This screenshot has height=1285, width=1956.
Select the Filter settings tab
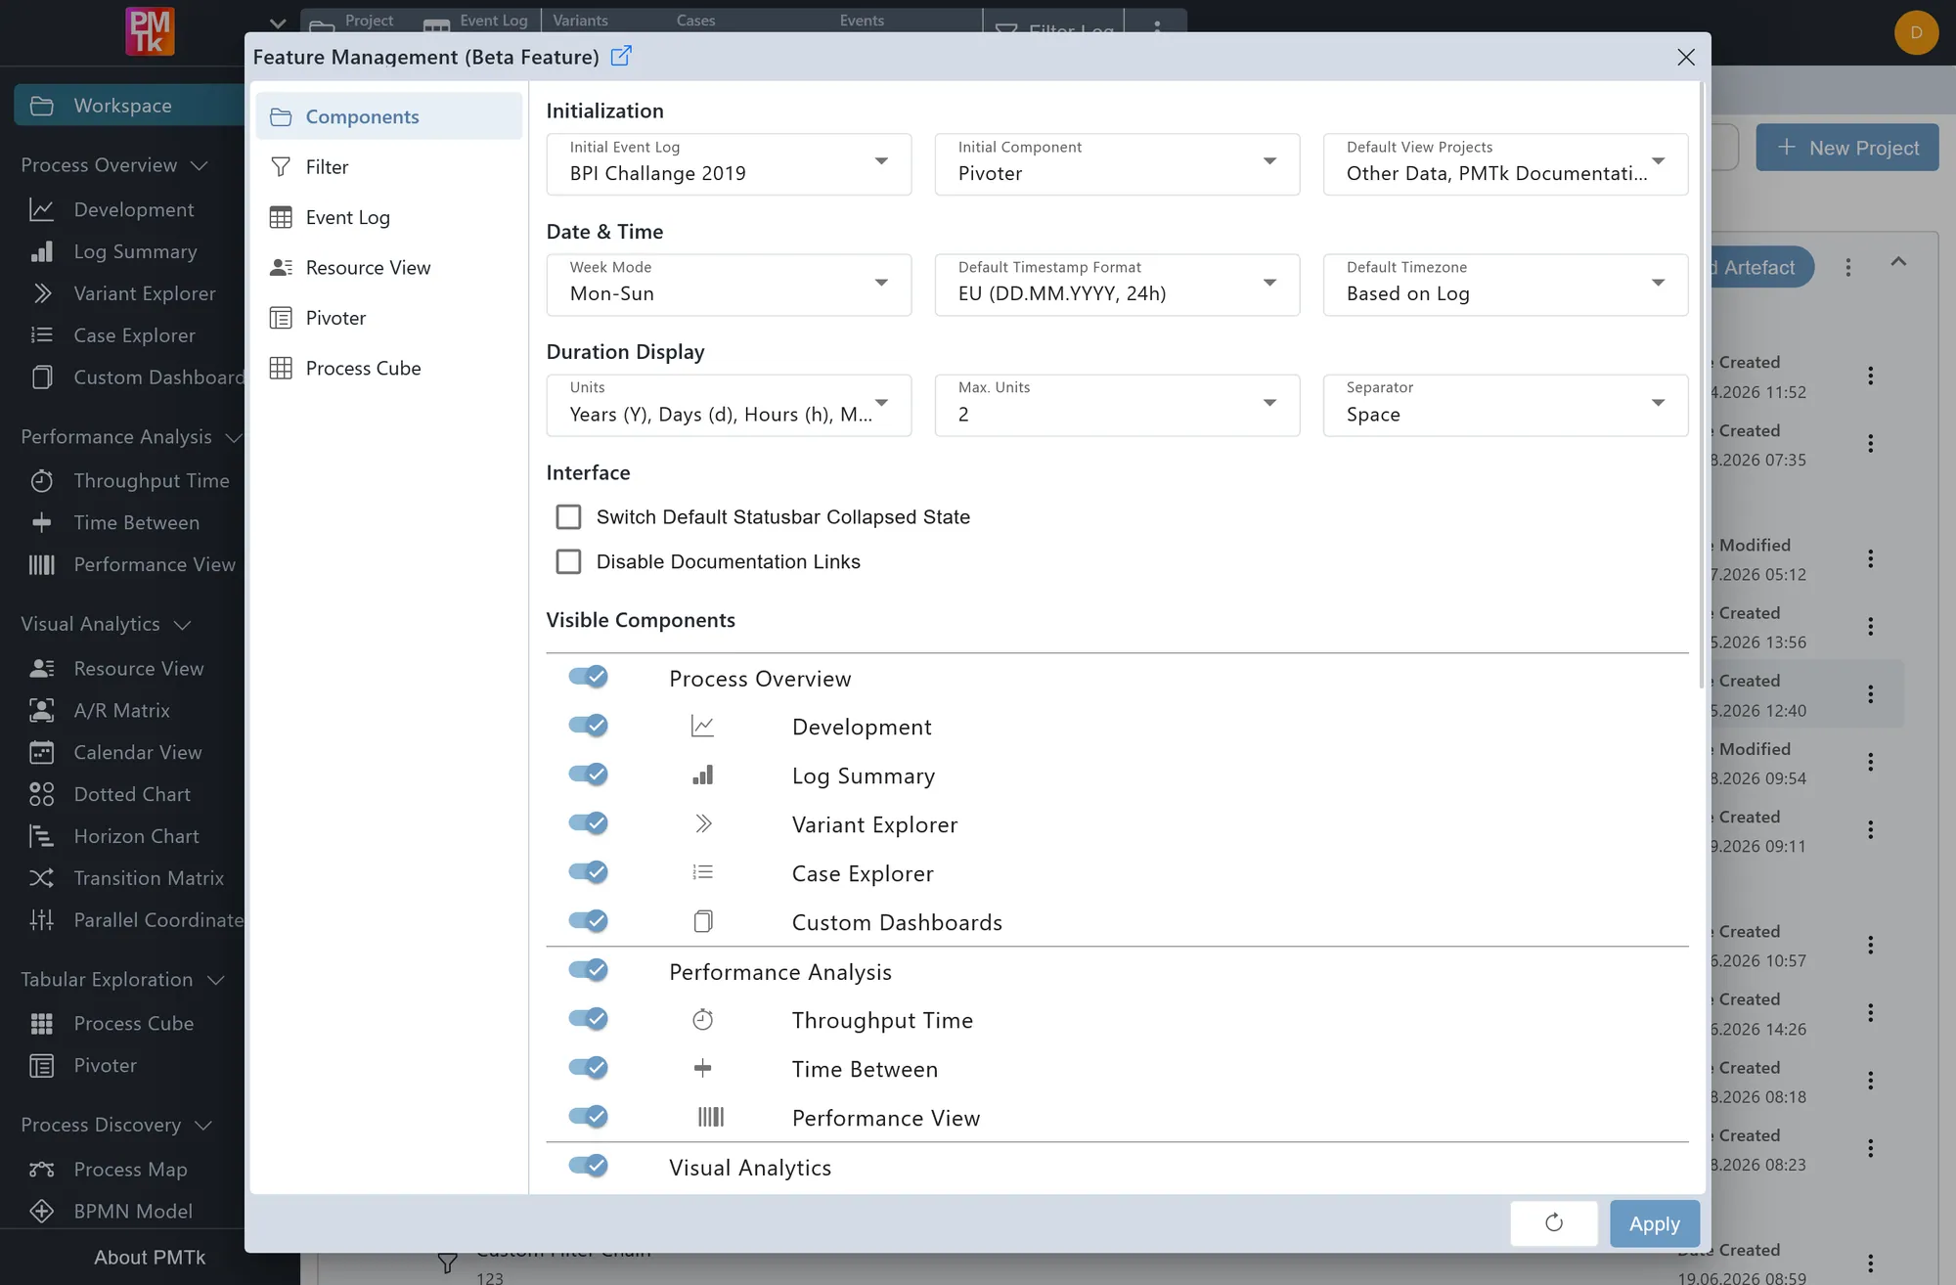(389, 167)
